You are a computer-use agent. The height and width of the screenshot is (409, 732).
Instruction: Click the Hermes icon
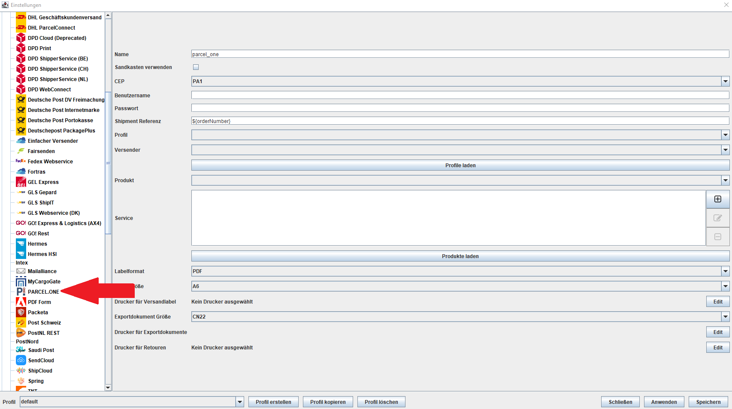[21, 244]
